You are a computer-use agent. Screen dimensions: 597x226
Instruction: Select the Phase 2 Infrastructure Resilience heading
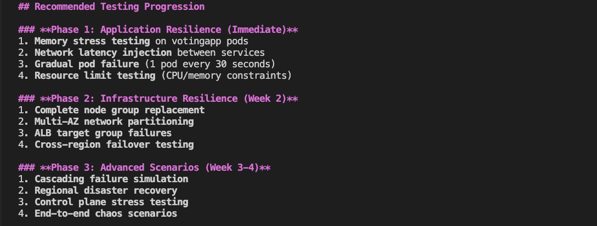tap(158, 98)
